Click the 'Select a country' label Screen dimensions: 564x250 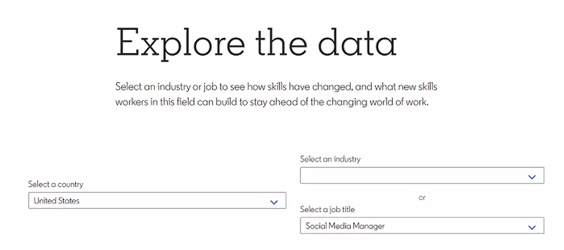click(56, 184)
